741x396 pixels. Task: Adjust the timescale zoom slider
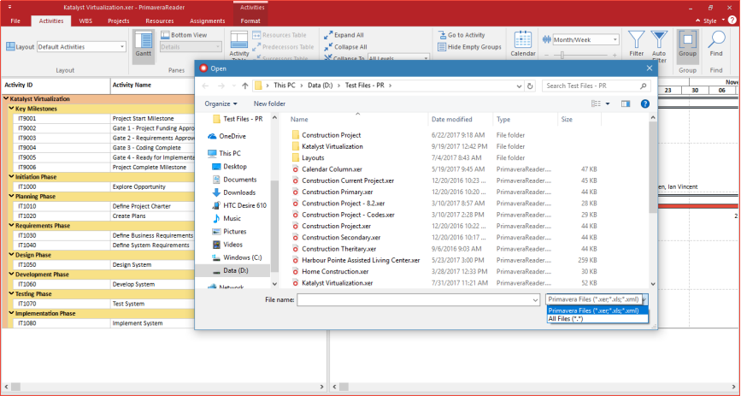tap(562, 56)
